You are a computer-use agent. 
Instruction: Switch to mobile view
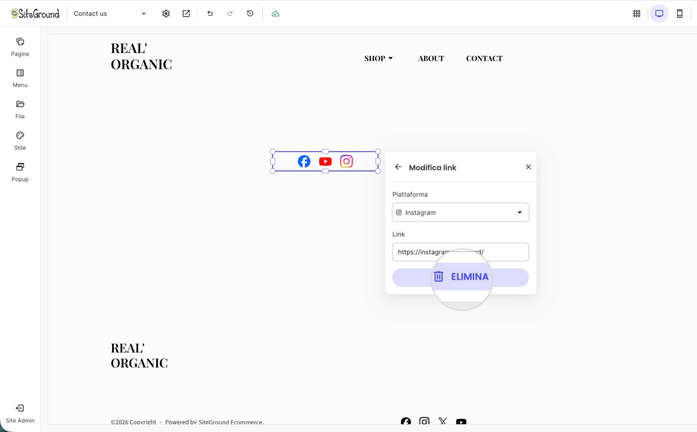click(680, 14)
